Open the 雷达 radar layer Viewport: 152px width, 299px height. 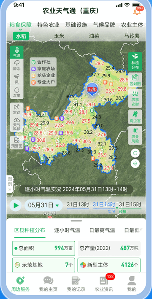pyautogui.click(x=17, y=109)
